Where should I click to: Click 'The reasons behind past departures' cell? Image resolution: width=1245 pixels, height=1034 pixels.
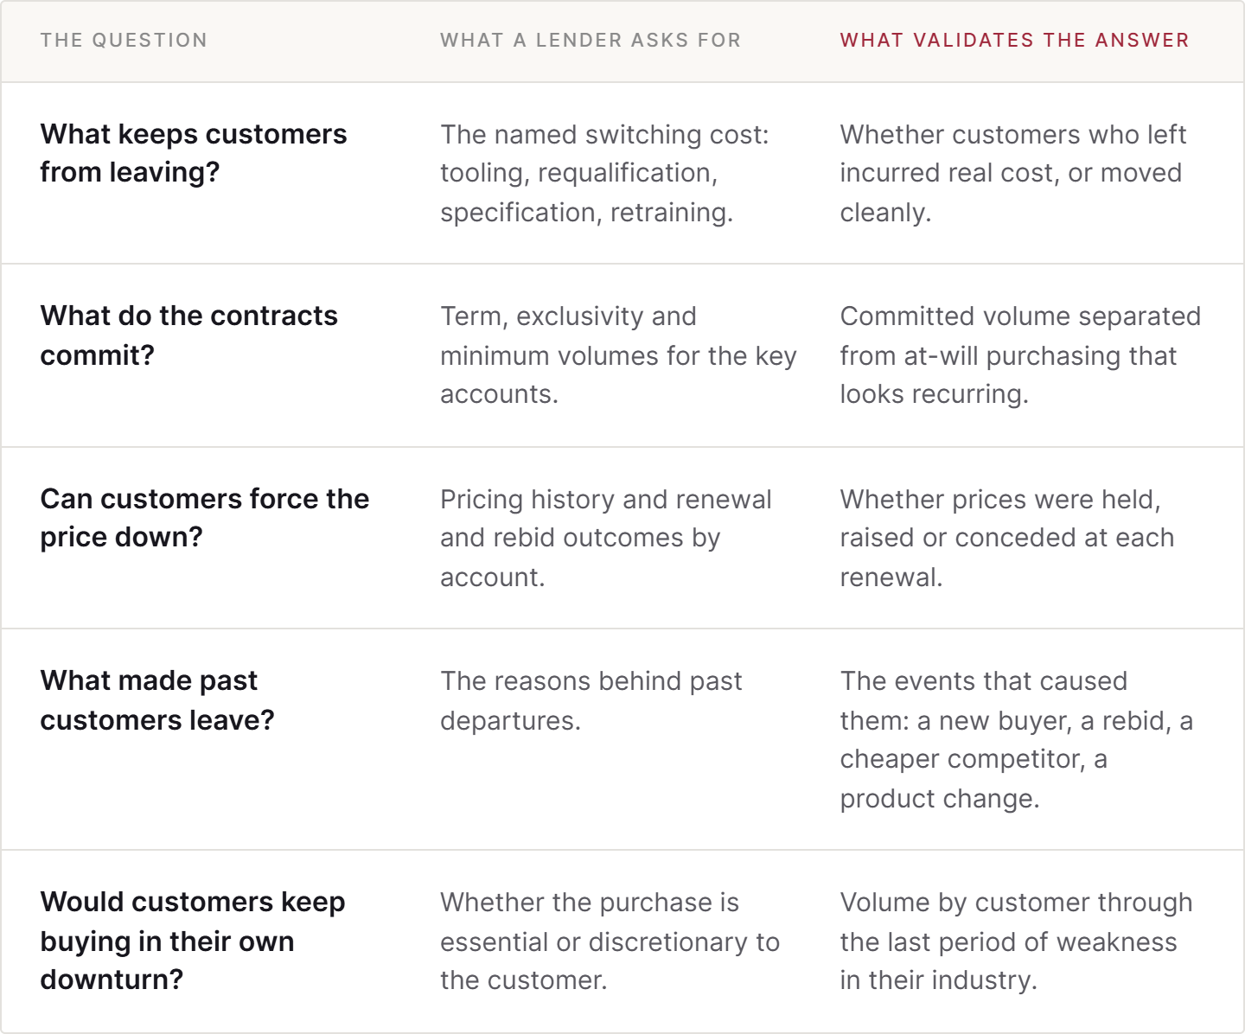pos(591,700)
